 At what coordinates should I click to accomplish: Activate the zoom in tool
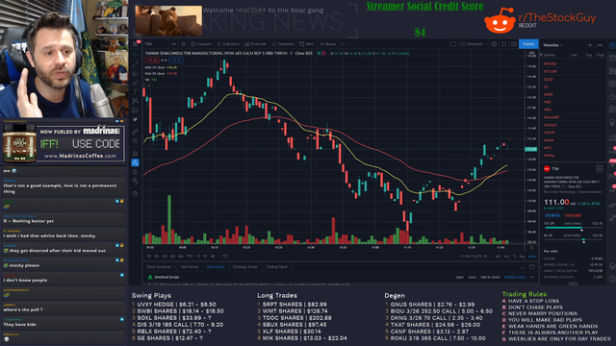135,141
